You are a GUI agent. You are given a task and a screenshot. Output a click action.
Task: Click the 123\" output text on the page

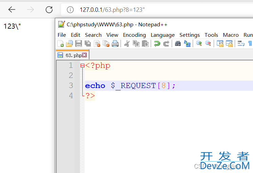tap(12, 26)
